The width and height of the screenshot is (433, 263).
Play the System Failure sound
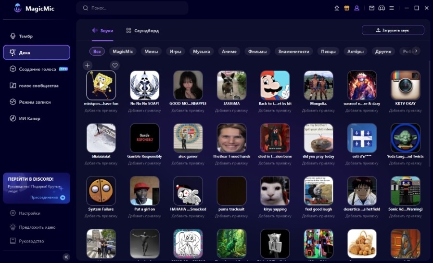(101, 191)
